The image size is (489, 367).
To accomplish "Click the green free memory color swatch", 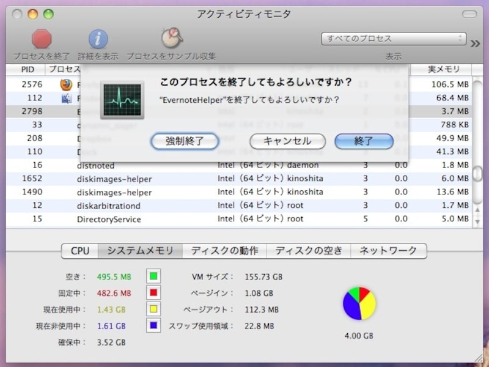I will (153, 276).
